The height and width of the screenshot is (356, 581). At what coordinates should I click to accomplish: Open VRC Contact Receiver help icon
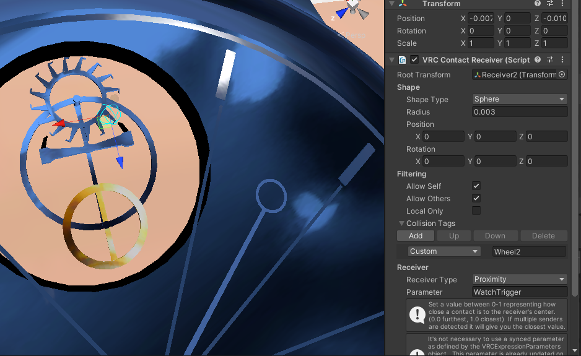(x=538, y=59)
